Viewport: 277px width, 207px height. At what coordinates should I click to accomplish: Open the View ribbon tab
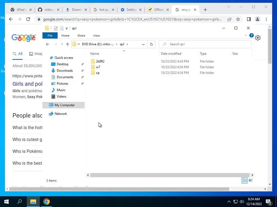click(97, 36)
